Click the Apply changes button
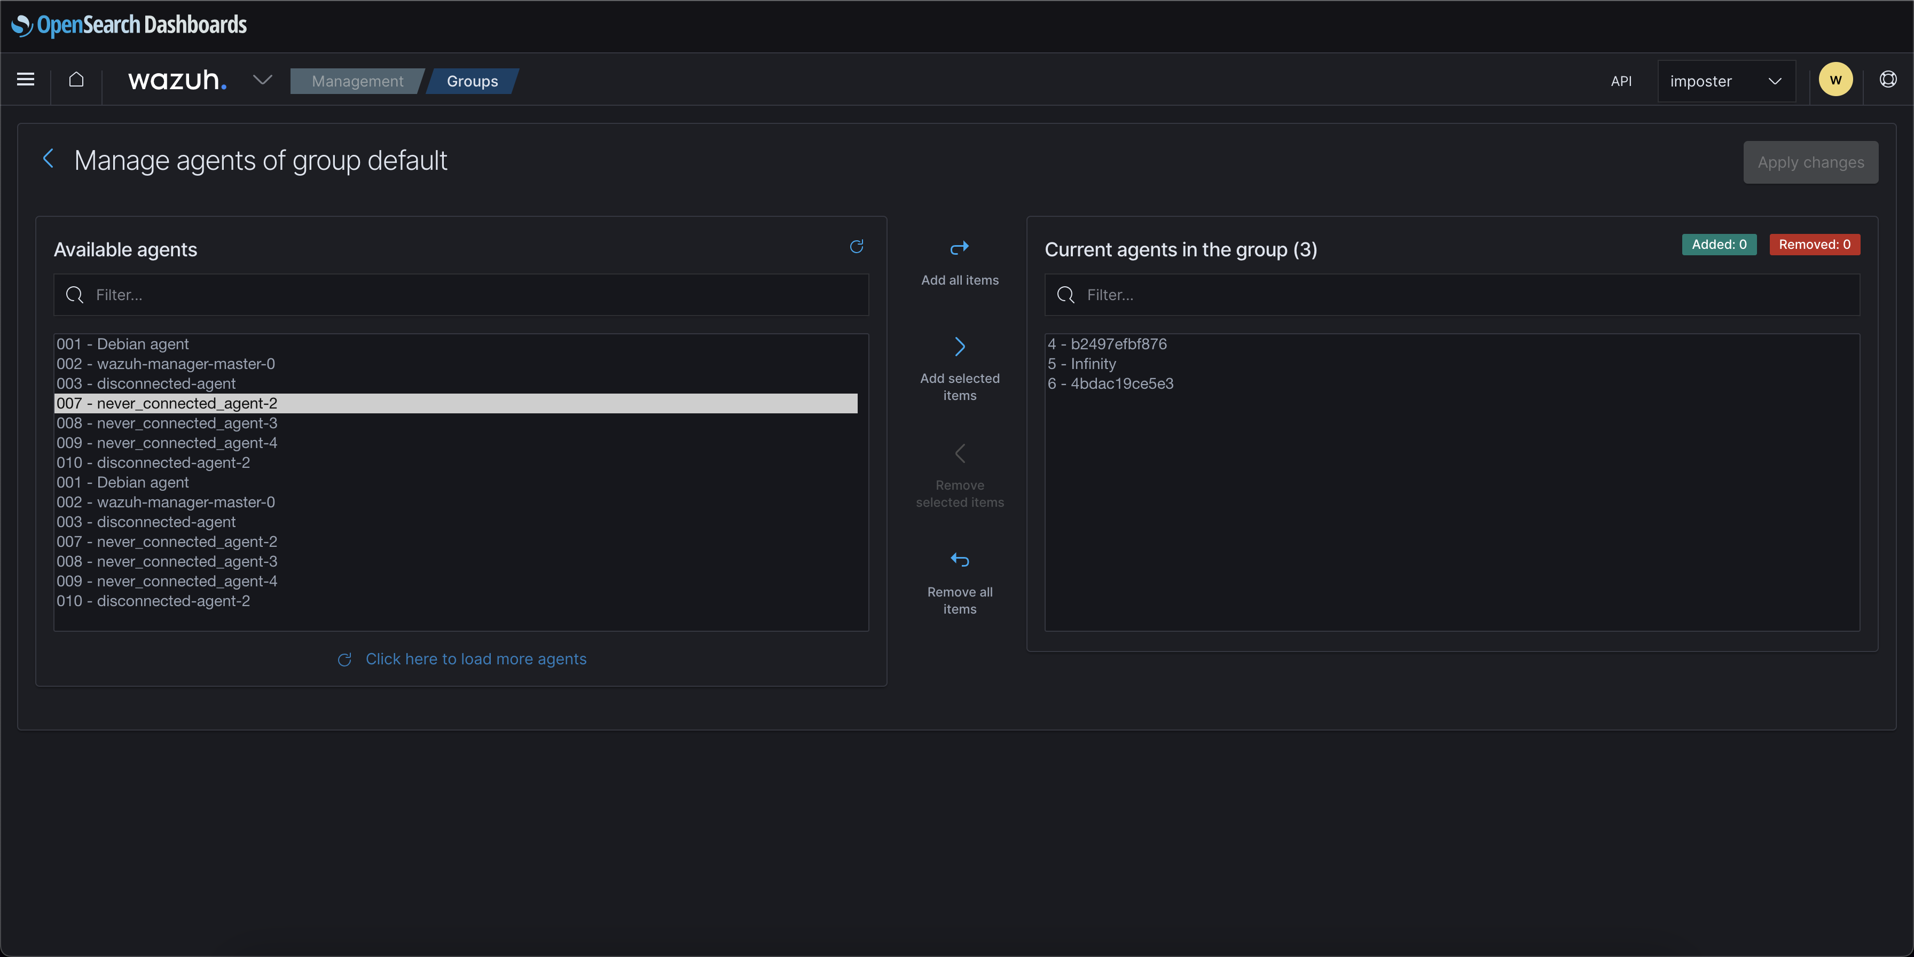 point(1811,162)
